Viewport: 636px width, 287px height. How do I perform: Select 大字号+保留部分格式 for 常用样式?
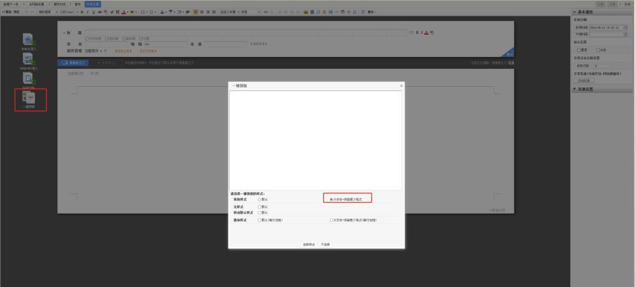pyautogui.click(x=331, y=200)
